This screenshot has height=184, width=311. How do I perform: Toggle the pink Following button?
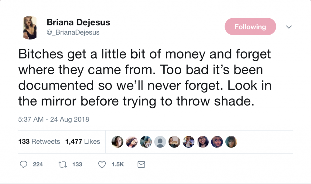pyautogui.click(x=250, y=27)
